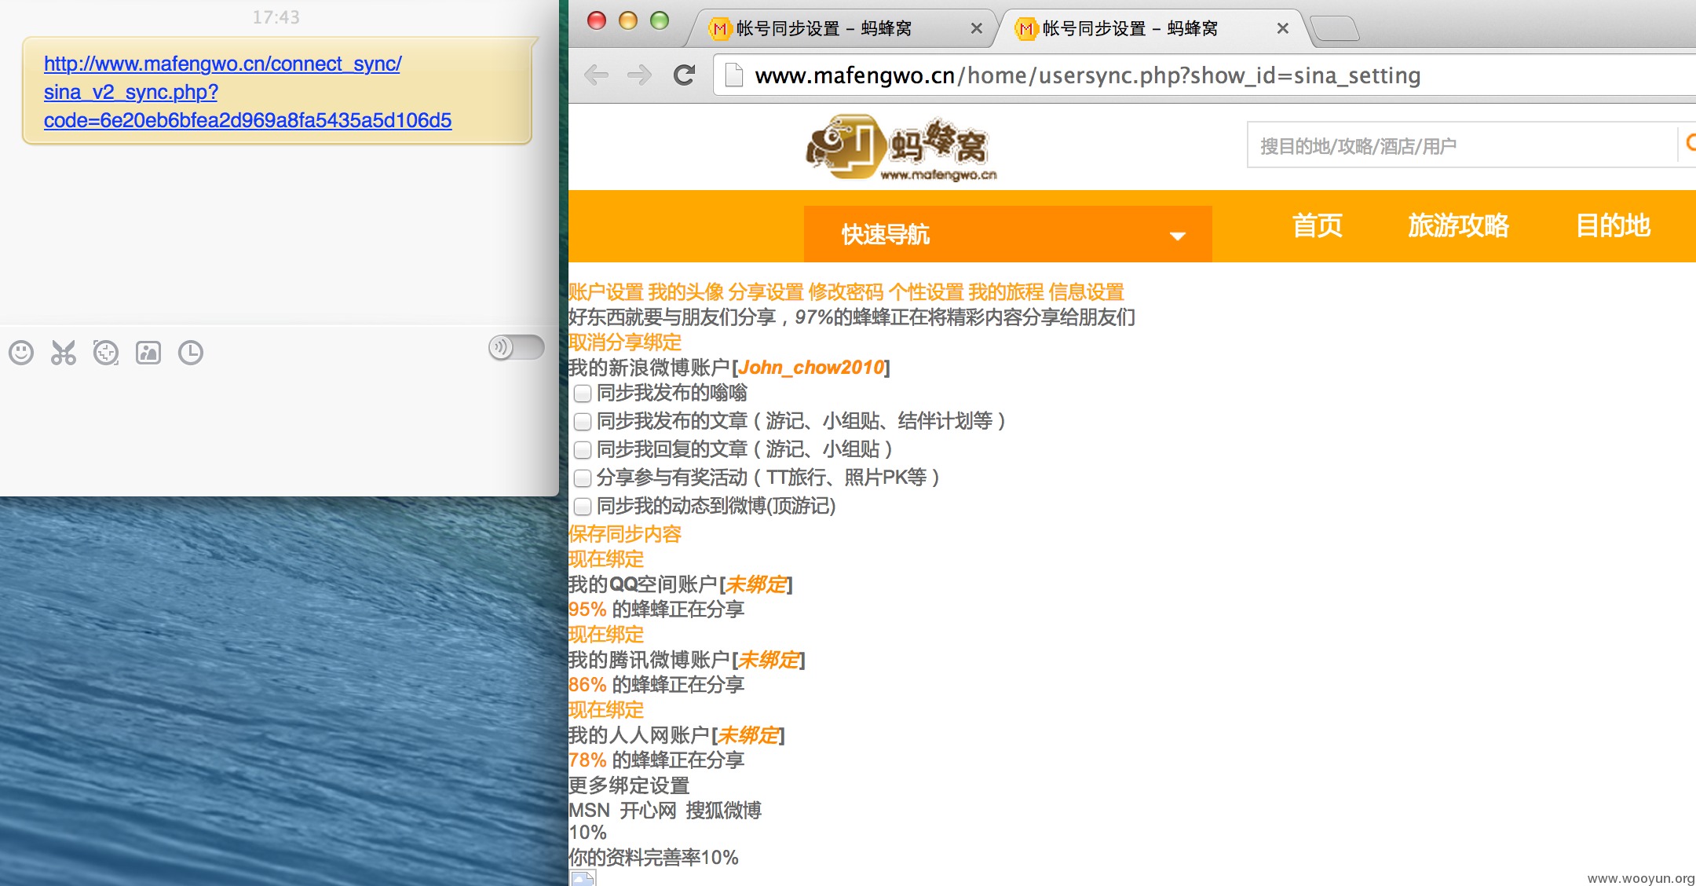Viewport: 1696px width, 886px height.
Task: Select 搜狐微博 binding option
Action: [723, 811]
